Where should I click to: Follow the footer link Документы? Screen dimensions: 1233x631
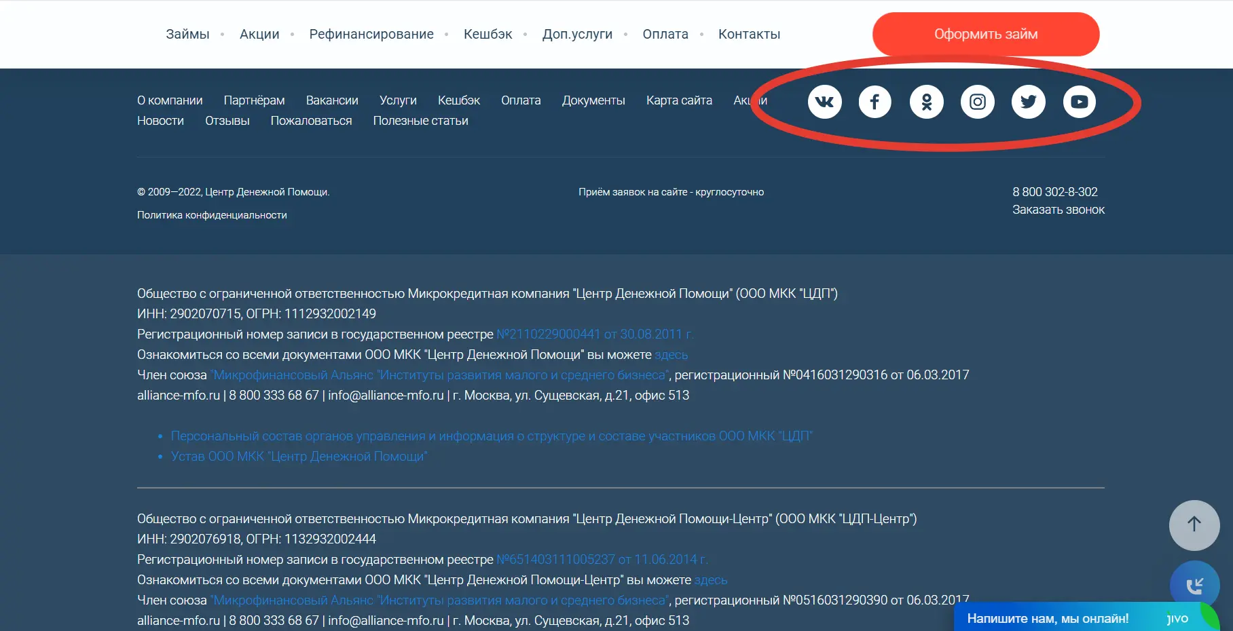tap(593, 100)
